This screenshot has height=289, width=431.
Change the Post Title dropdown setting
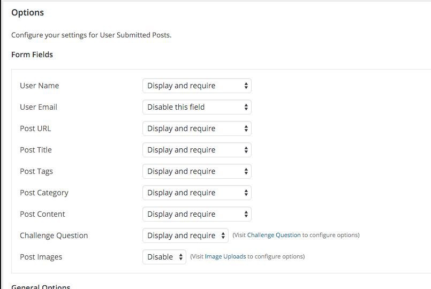point(197,150)
